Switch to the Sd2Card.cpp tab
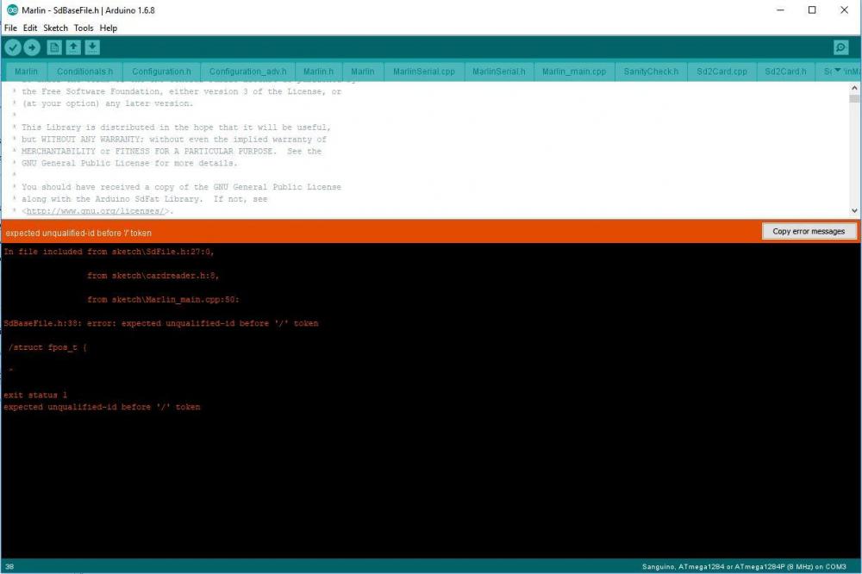Screen dimensions: 862x574 pyautogui.click(x=721, y=72)
